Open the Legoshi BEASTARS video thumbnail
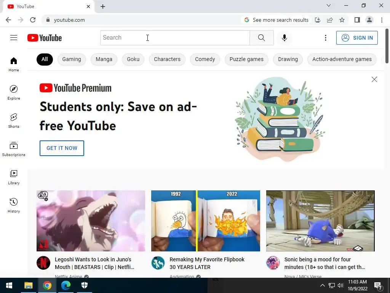This screenshot has height=293, width=390. click(x=91, y=221)
